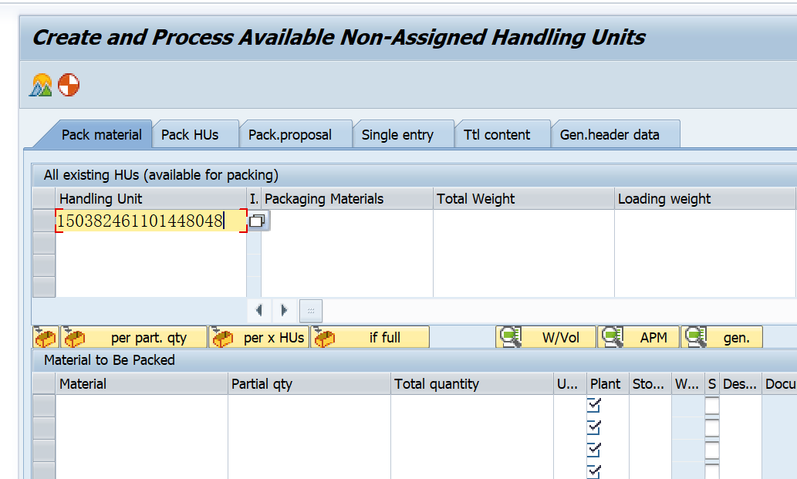Click the Handling Unit column header
Image resolution: width=797 pixels, height=479 pixels.
[x=151, y=198]
